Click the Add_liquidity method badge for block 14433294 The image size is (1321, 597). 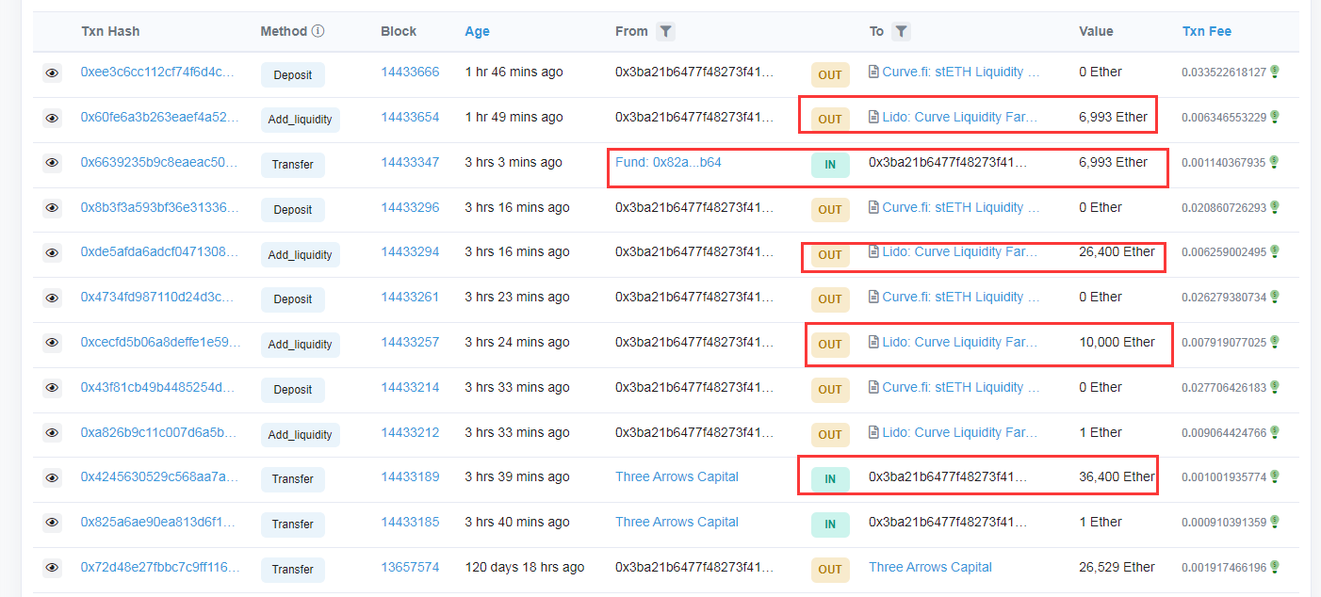(x=300, y=254)
